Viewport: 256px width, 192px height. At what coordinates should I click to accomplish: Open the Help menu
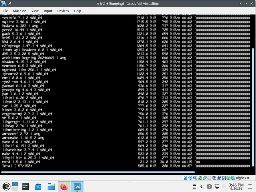tap(77, 11)
